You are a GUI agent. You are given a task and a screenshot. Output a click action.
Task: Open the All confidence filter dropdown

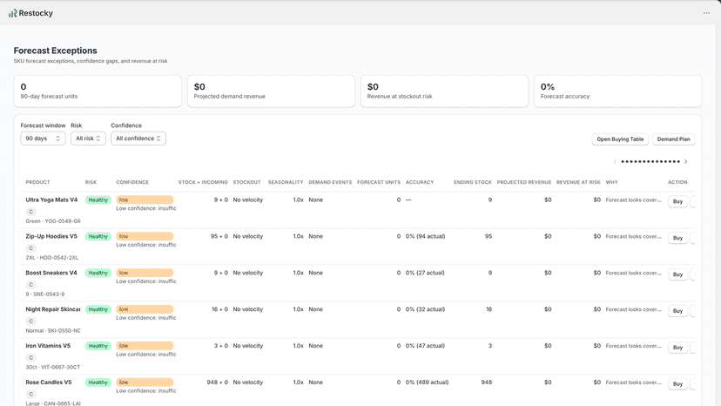pos(138,139)
